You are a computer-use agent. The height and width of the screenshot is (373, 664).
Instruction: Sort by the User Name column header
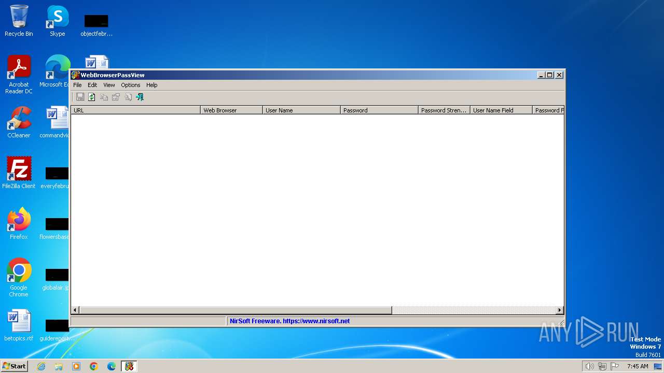tap(301, 110)
